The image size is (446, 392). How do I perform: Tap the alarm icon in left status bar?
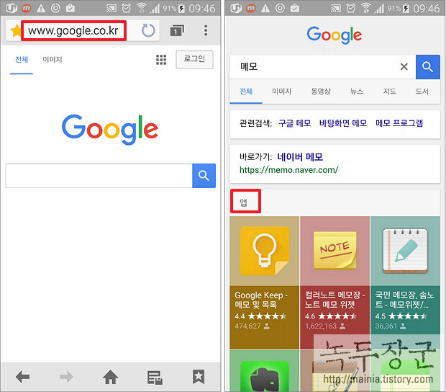coord(127,8)
